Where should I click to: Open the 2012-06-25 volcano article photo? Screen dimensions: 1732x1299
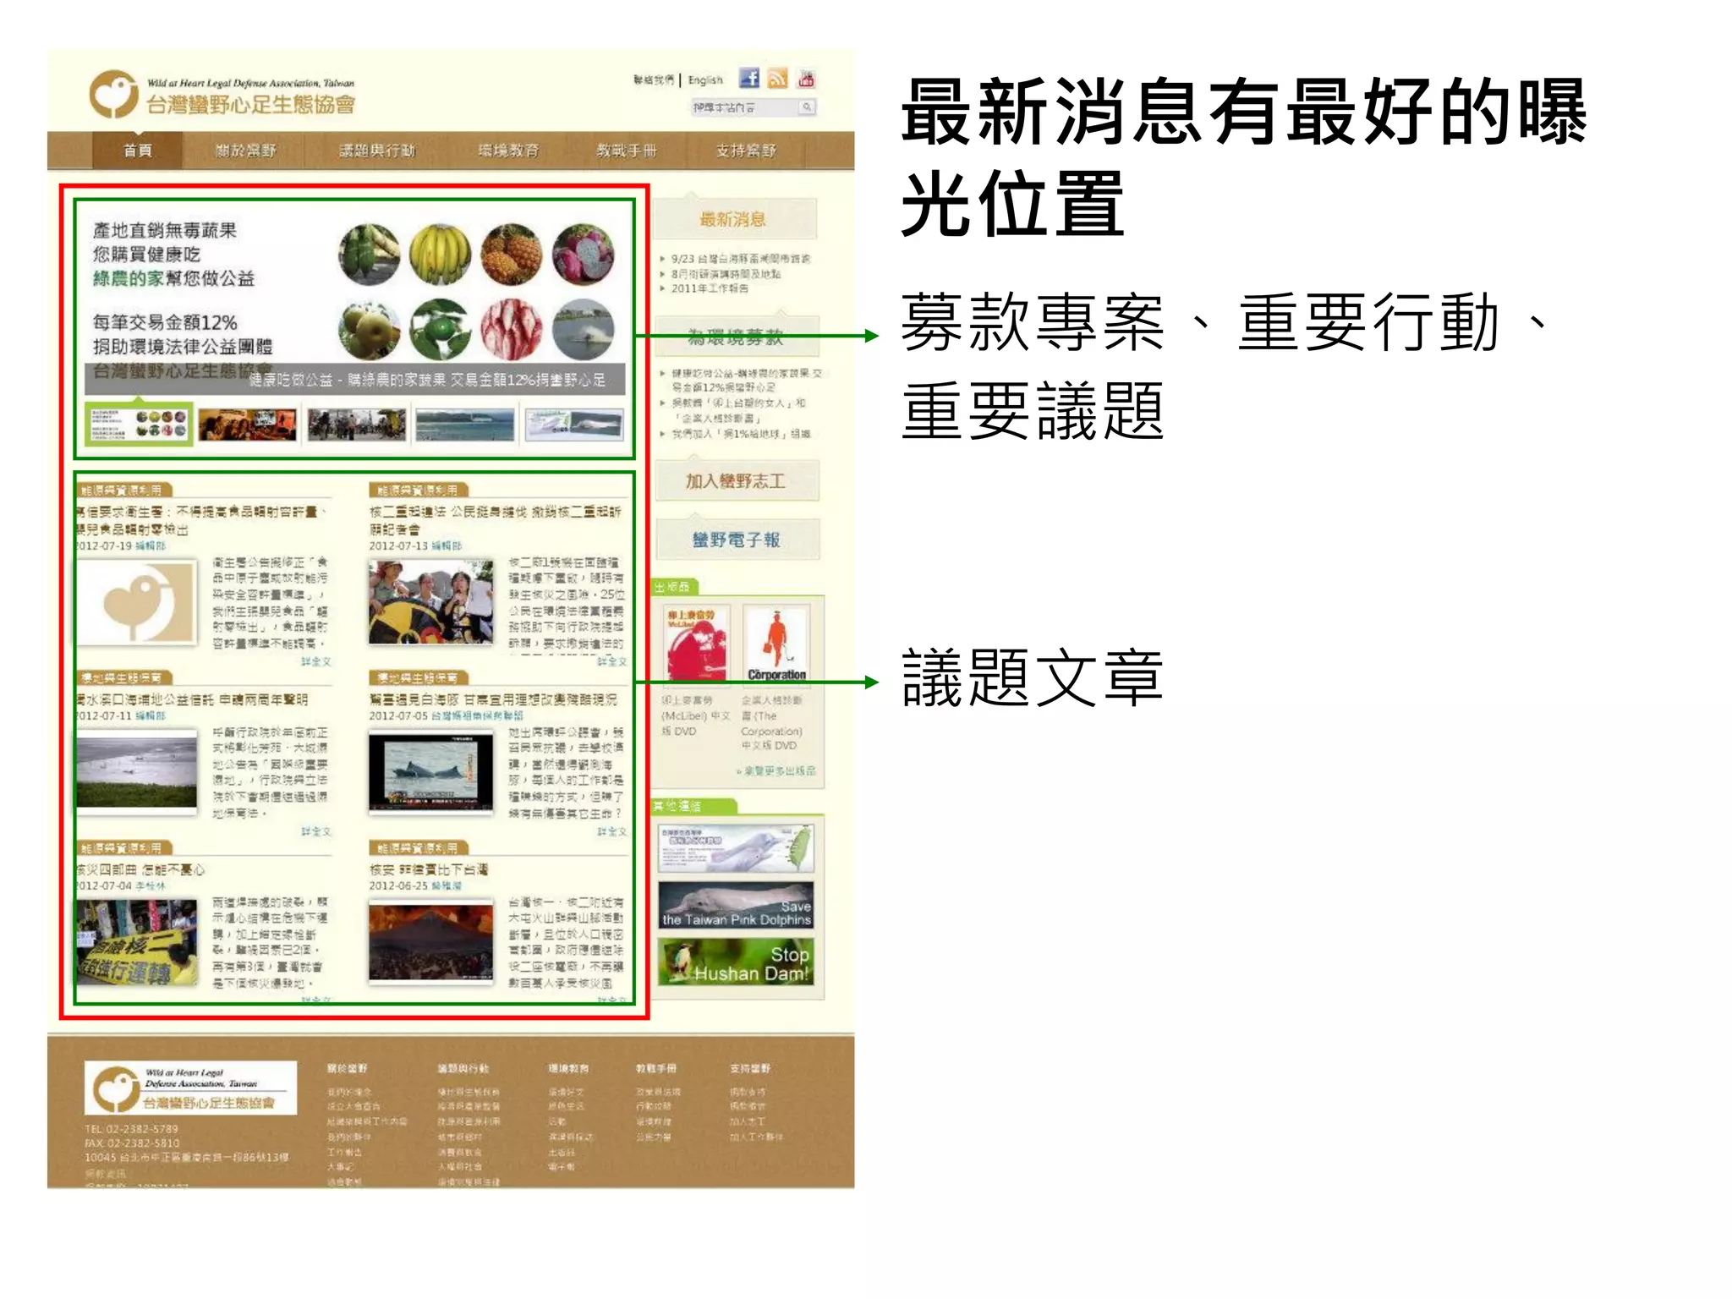430,942
